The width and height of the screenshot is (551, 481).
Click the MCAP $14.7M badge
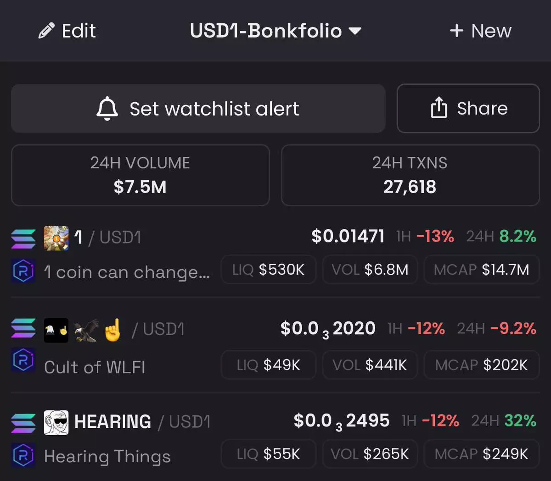pos(481,270)
